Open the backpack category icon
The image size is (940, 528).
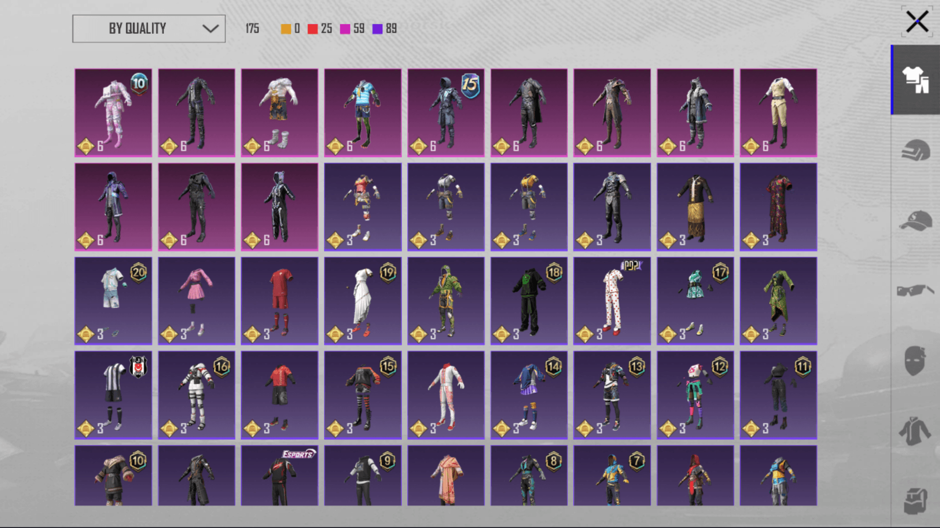click(x=915, y=501)
